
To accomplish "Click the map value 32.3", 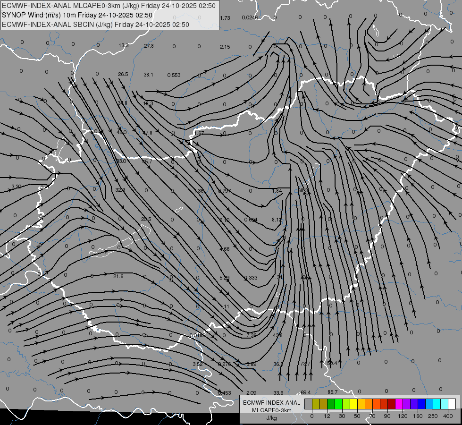I will (x=120, y=190).
